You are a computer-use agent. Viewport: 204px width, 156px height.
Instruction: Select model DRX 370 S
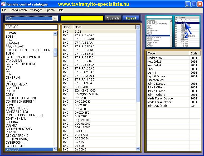coord(99,135)
